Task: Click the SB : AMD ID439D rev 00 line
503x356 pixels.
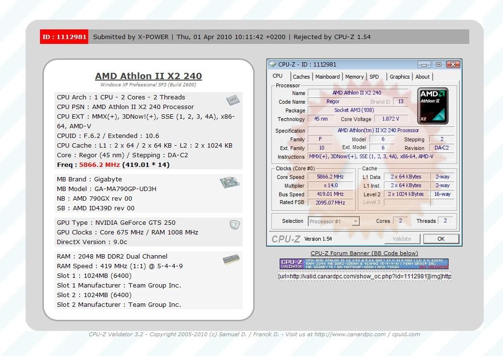Action: (95, 208)
